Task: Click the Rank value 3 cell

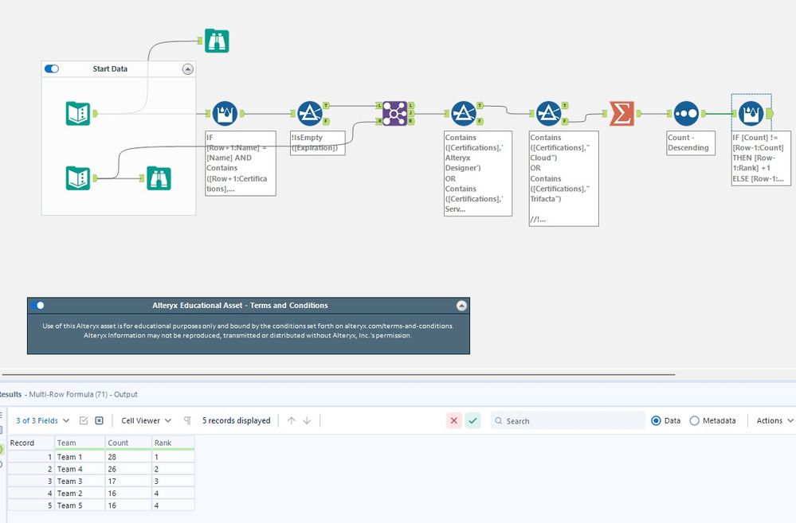Action: pos(173,481)
